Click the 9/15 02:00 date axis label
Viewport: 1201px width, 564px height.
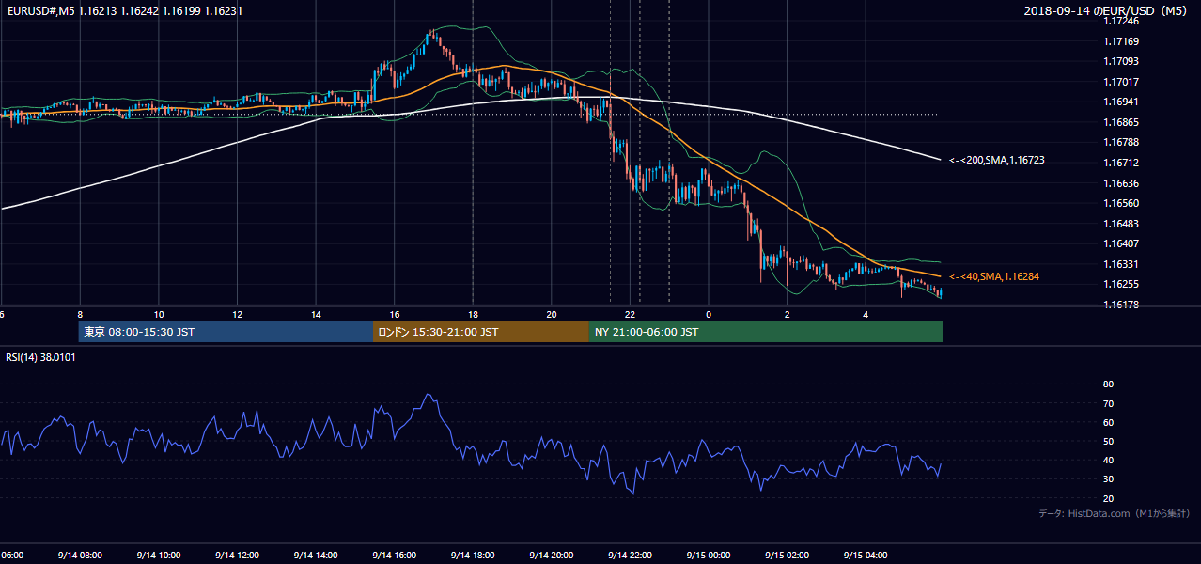[787, 555]
